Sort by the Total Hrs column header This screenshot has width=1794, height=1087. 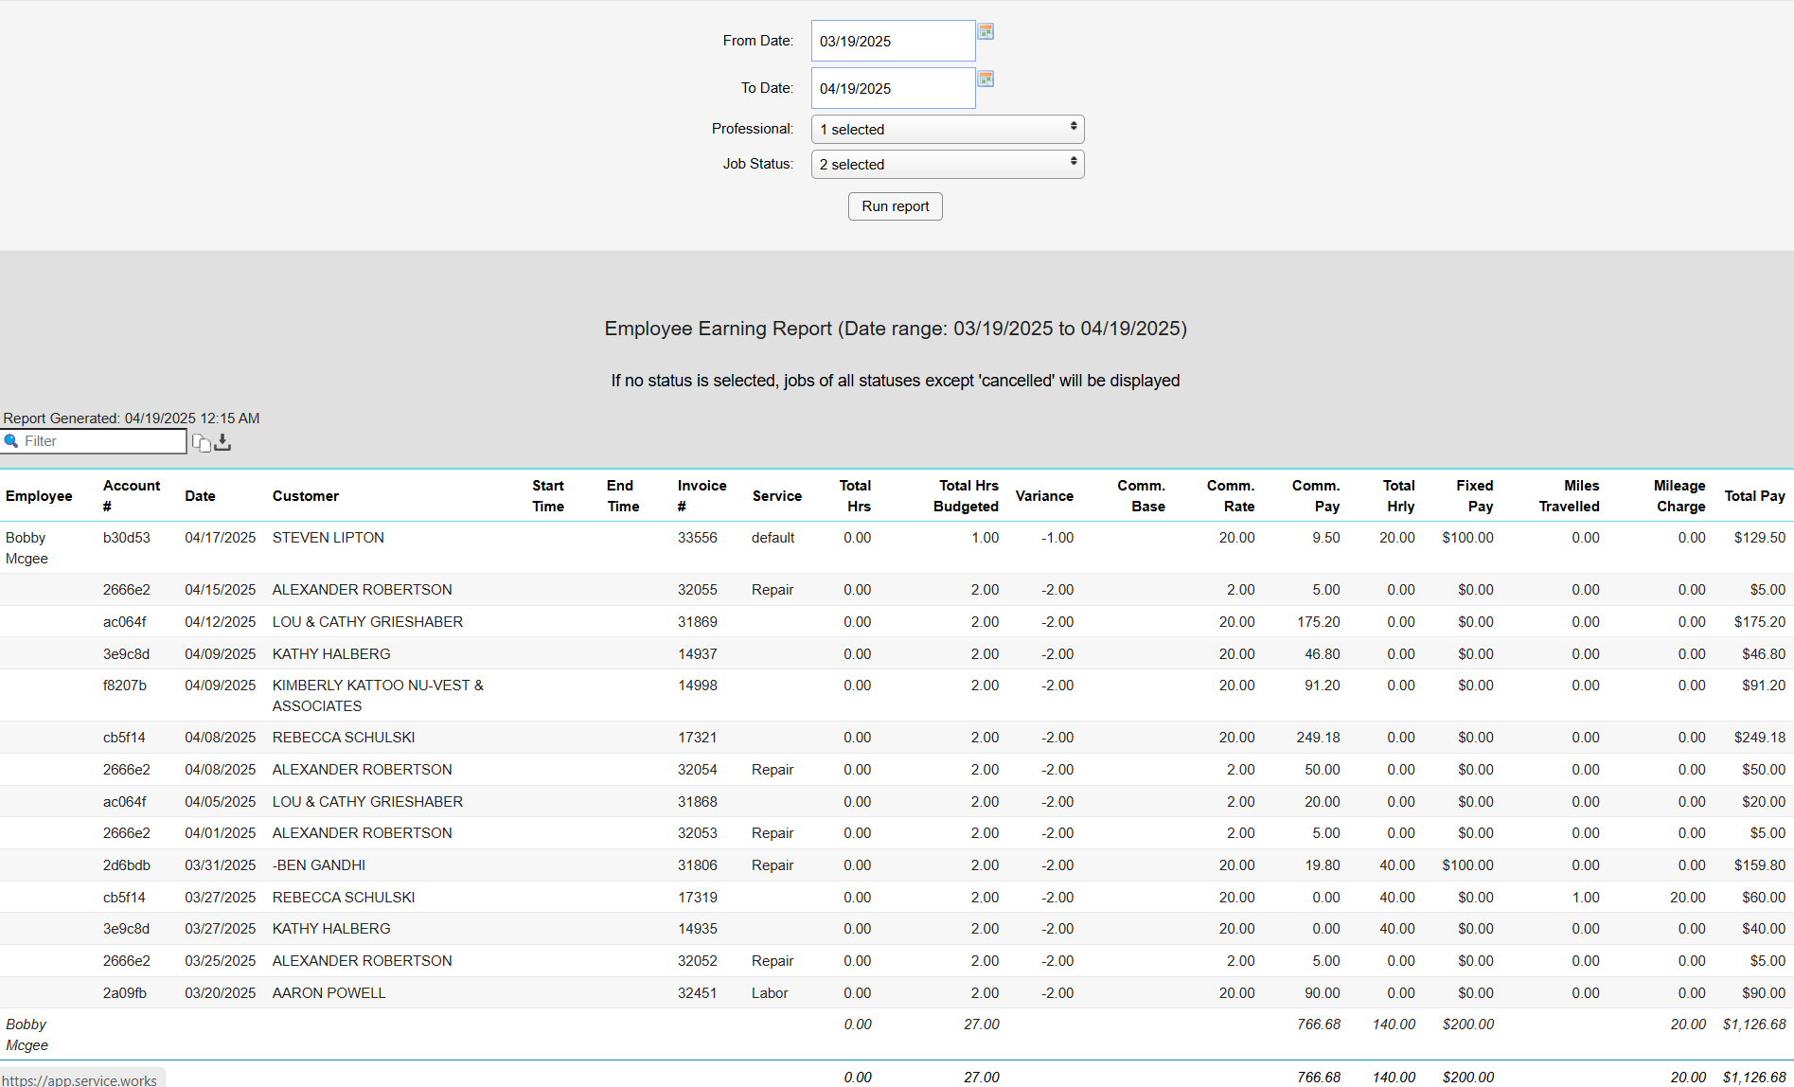coord(856,495)
